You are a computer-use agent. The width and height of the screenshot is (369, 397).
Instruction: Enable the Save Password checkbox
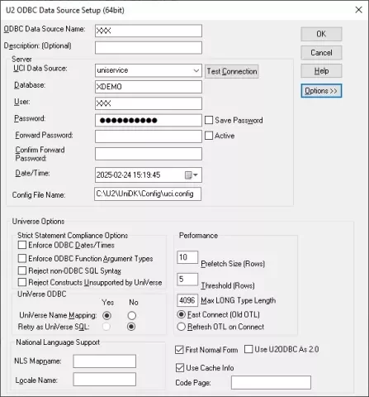pyautogui.click(x=209, y=120)
